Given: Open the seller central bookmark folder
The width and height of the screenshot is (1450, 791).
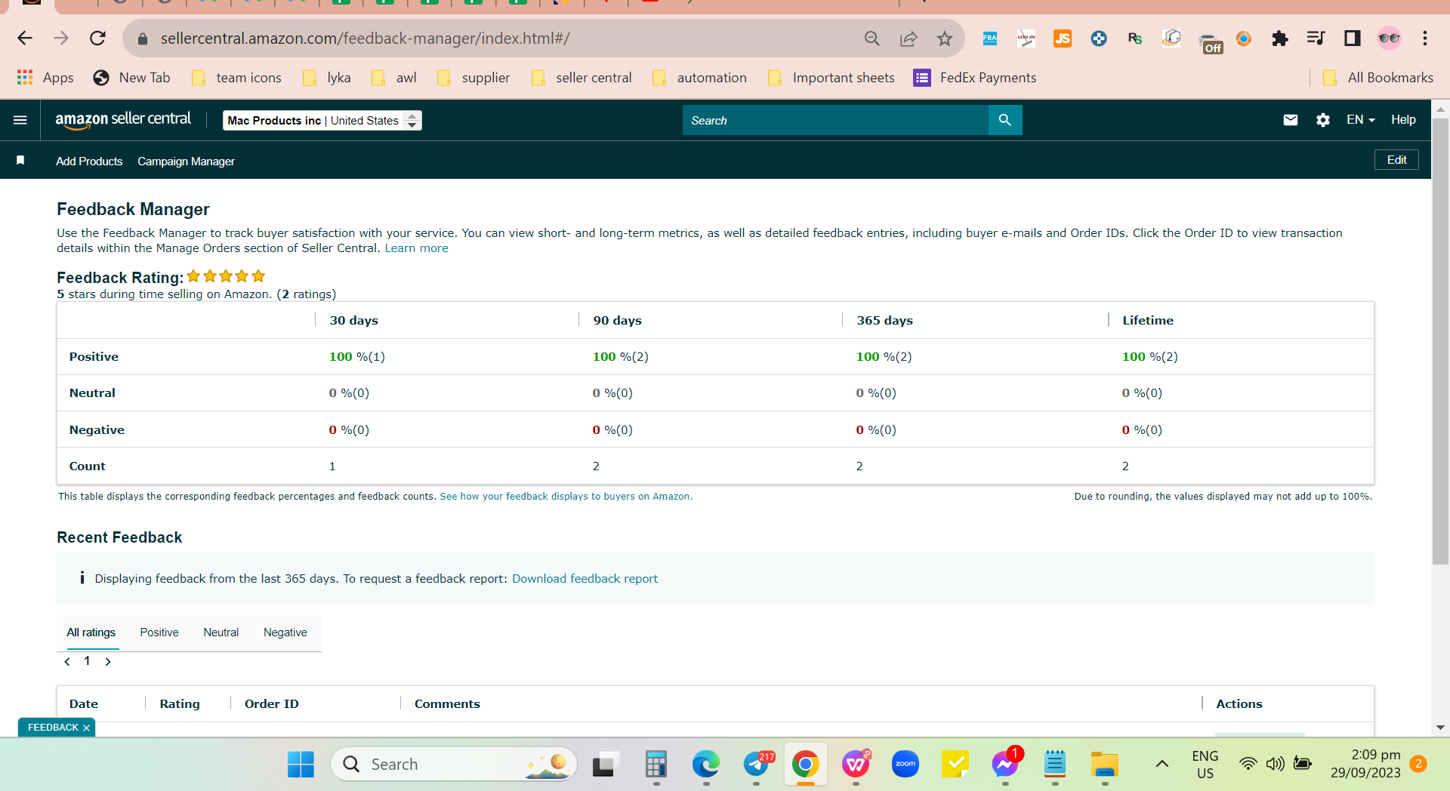Looking at the screenshot, I should (582, 78).
